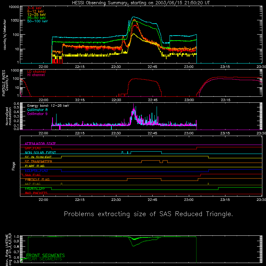Click the ECLIPSE_FLAG label
Viewport: 266px width, 266px height.
tap(36, 171)
